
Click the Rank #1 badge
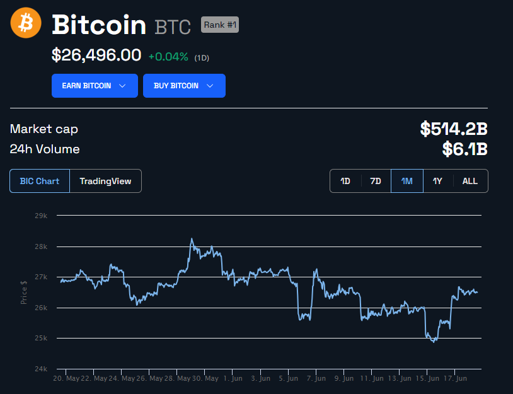point(220,25)
